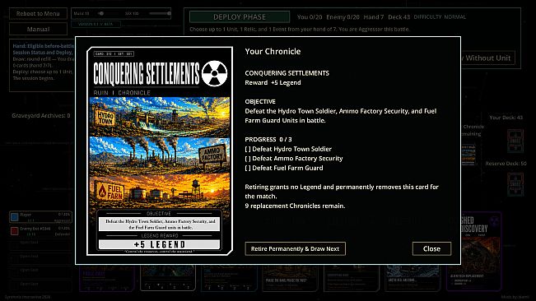Close the Your Chronicle dialog

pyautogui.click(x=431, y=249)
